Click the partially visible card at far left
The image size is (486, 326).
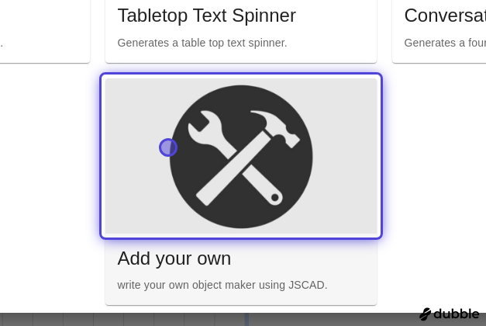pos(45,31)
